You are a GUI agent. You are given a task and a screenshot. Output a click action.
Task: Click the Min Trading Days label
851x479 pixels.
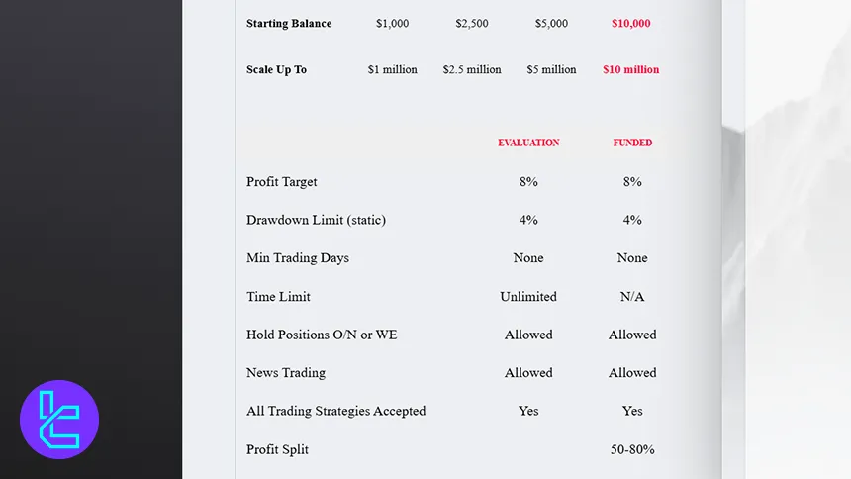[298, 258]
